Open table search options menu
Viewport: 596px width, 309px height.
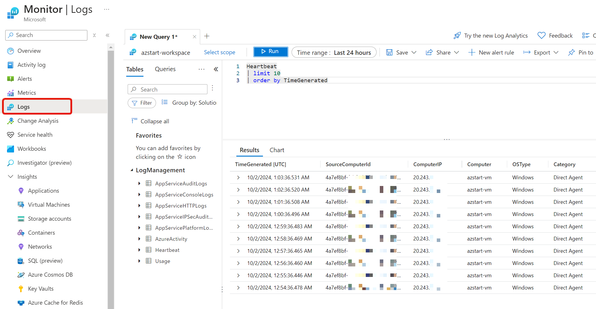coord(212,88)
